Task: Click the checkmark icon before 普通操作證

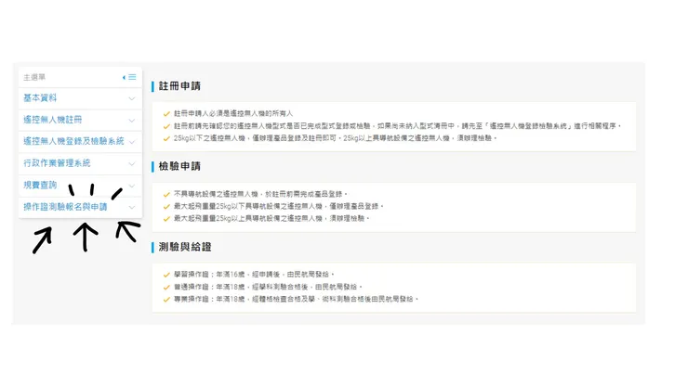Action: coord(166,287)
